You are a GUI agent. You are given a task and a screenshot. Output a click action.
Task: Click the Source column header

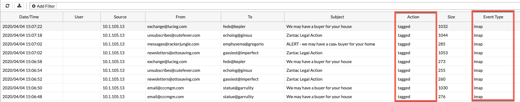pyautogui.click(x=120, y=17)
